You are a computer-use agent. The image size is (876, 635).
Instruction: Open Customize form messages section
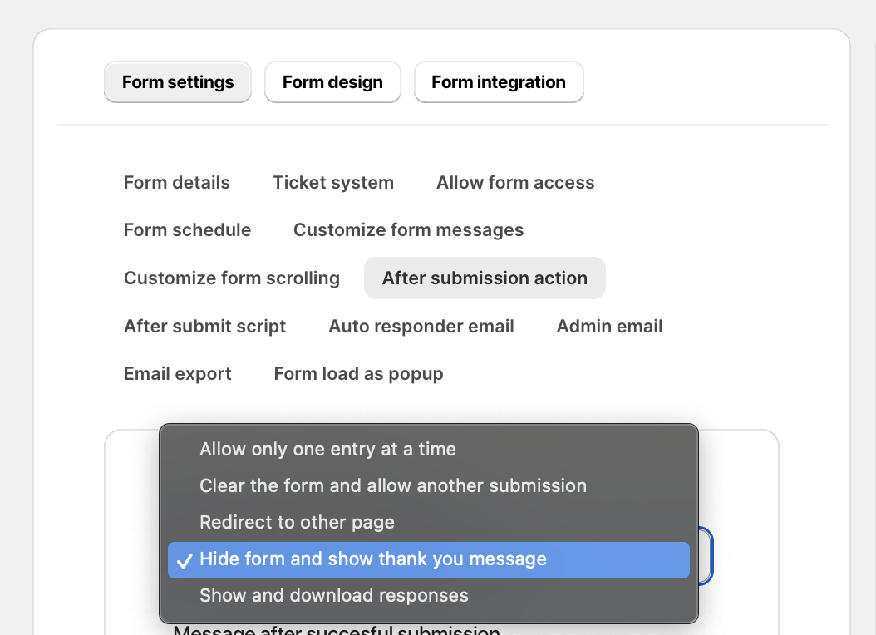click(408, 230)
